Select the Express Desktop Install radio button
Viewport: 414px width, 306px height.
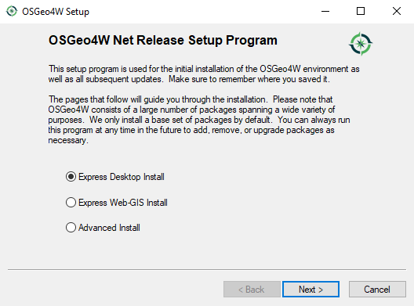pyautogui.click(x=71, y=177)
